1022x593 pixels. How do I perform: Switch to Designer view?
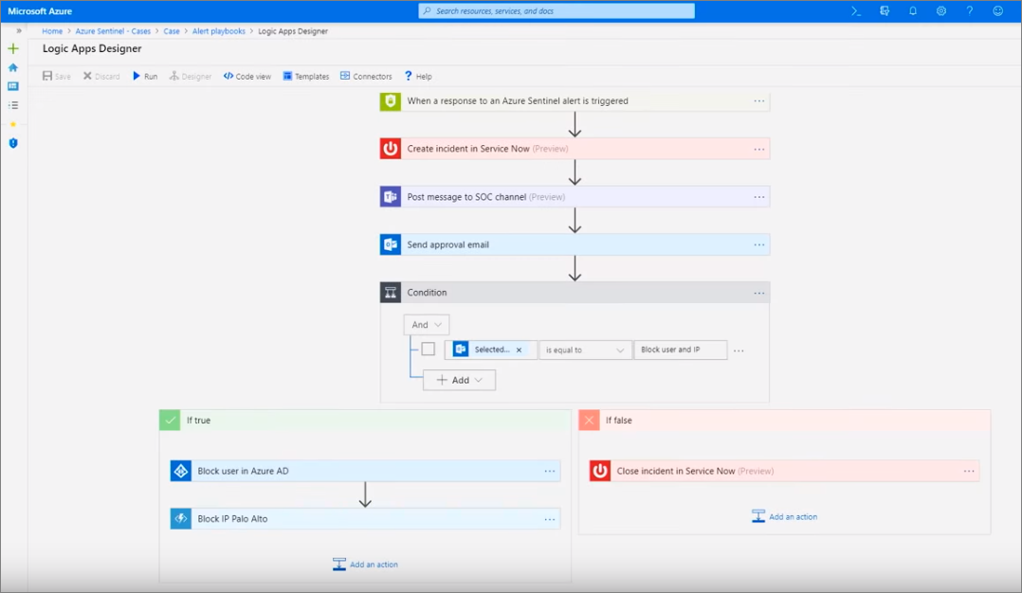tap(191, 76)
